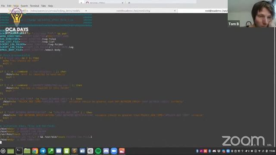Select the third root@ocademo terminal tab
Screen dimensions: 276x155
point(202,11)
